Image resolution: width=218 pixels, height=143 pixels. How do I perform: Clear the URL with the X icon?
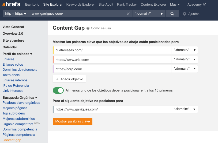tap(128, 14)
